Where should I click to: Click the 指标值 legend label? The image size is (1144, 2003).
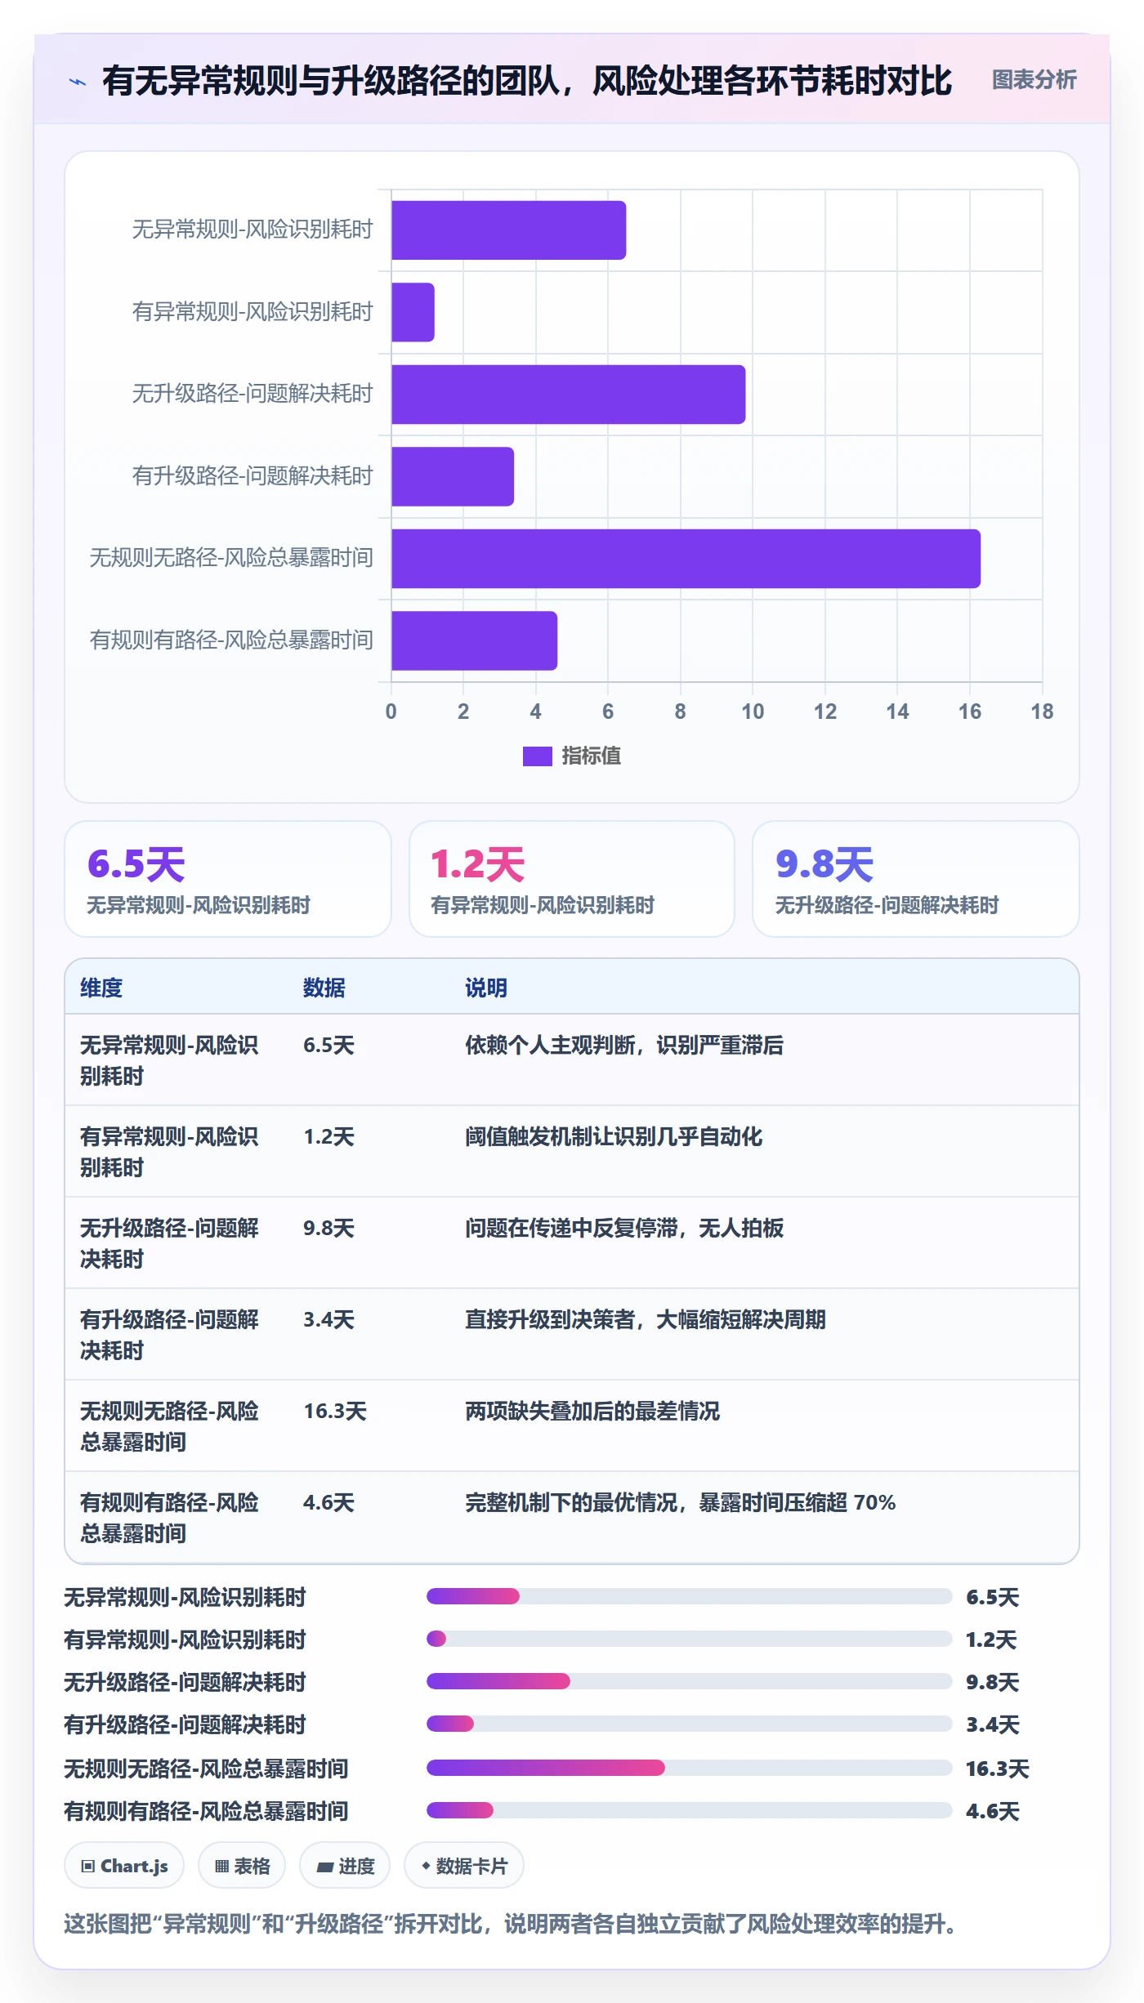[591, 756]
